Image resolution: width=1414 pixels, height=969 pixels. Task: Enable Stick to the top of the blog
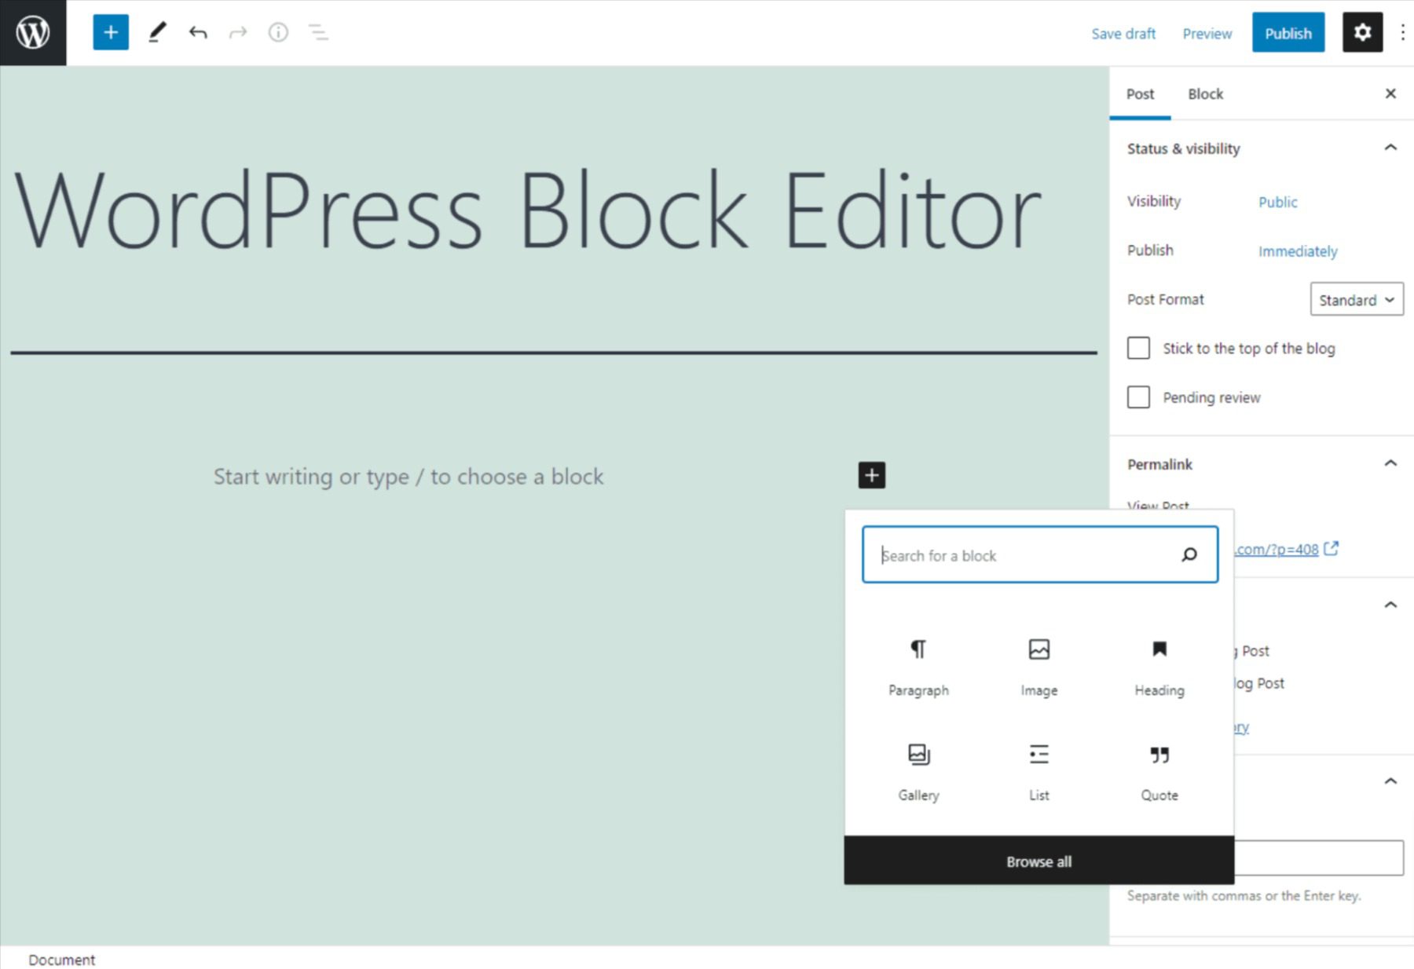click(1138, 348)
